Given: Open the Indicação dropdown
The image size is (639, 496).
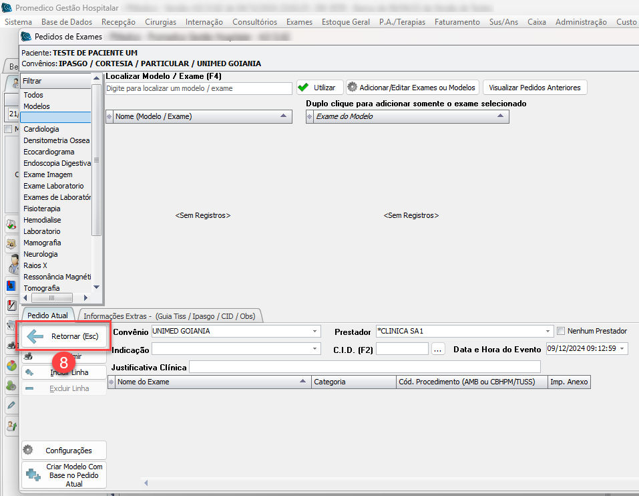Looking at the screenshot, I should tap(315, 349).
